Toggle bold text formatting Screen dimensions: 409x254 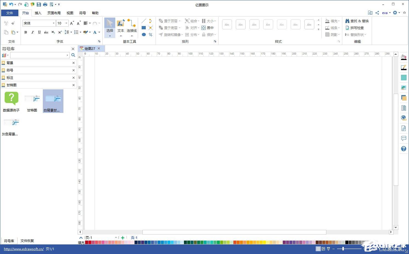click(x=26, y=32)
